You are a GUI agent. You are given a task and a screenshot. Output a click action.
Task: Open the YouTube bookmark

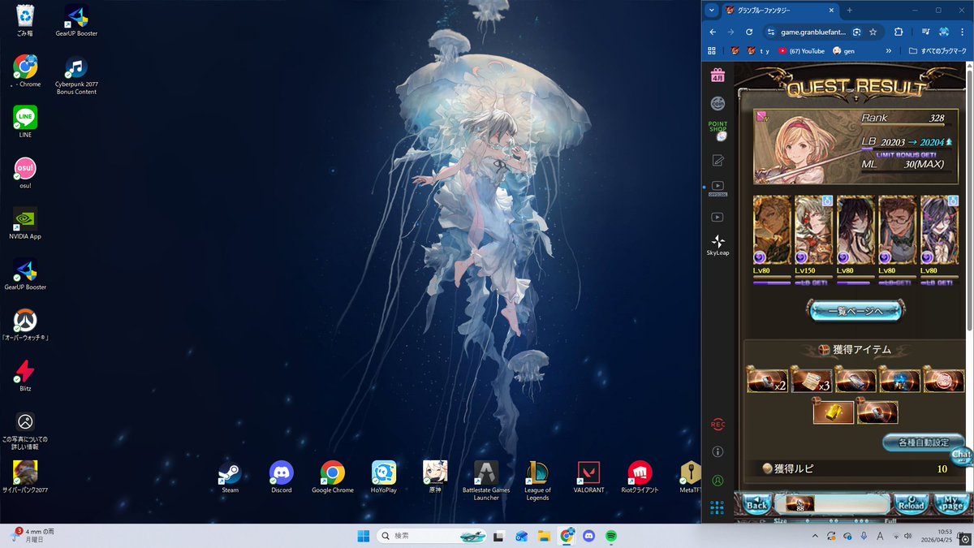pyautogui.click(x=801, y=50)
